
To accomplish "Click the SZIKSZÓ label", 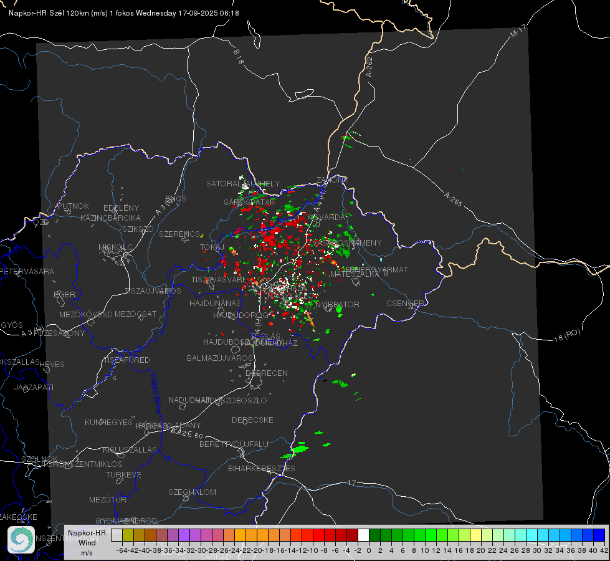I will (x=138, y=229).
